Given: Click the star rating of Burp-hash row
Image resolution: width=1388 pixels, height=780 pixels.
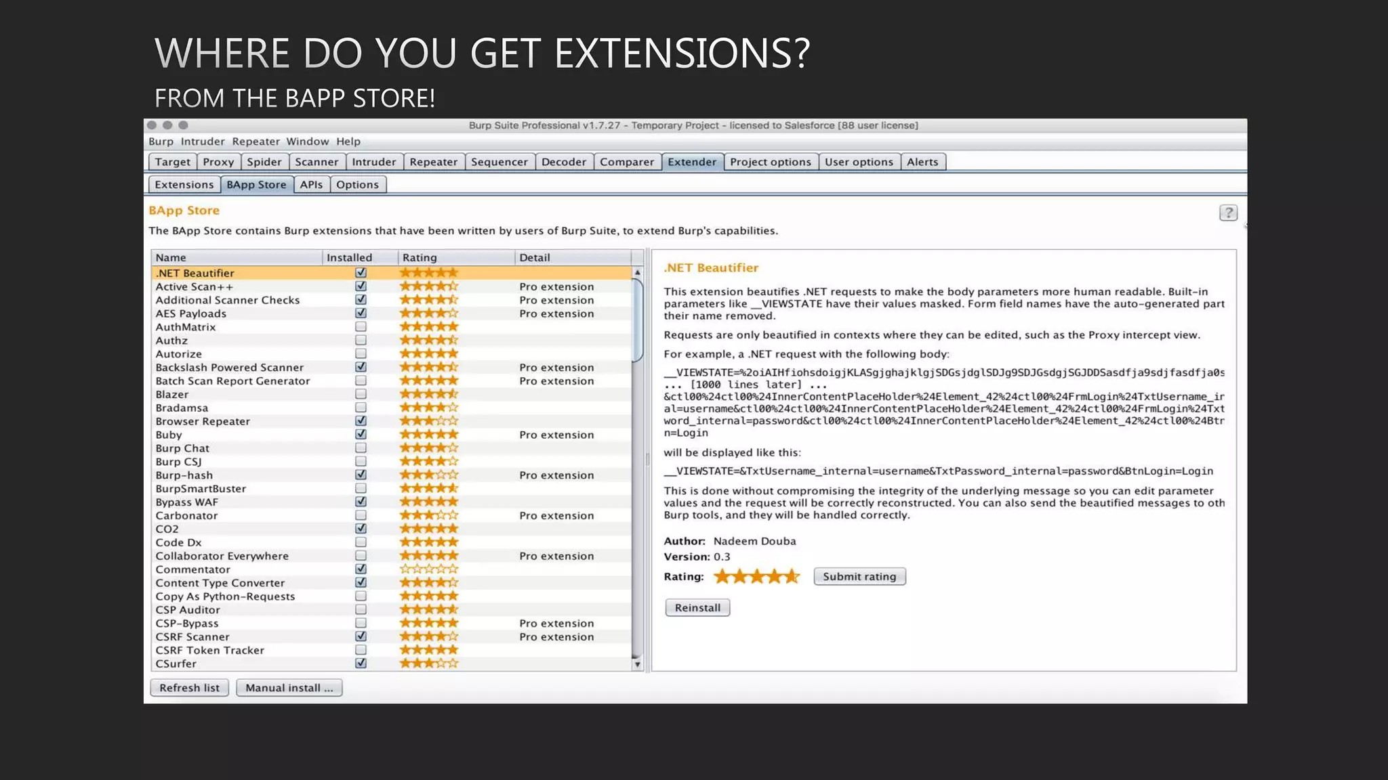Looking at the screenshot, I should click(x=429, y=475).
